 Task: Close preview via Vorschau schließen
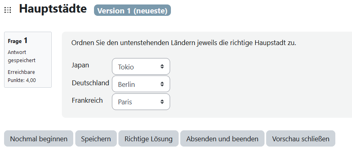[x=301, y=139]
